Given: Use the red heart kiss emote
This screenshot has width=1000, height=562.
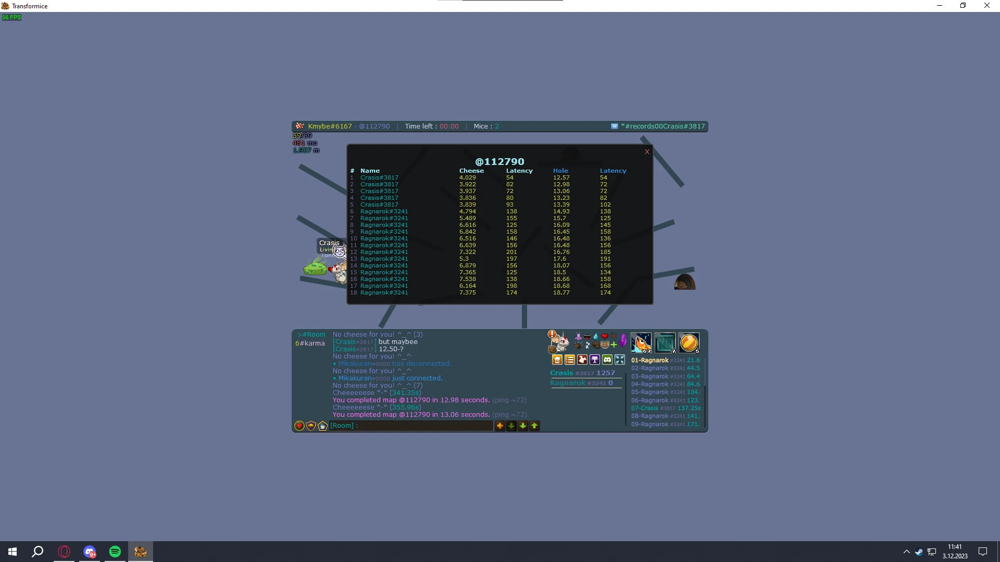Looking at the screenshot, I should point(605,336).
